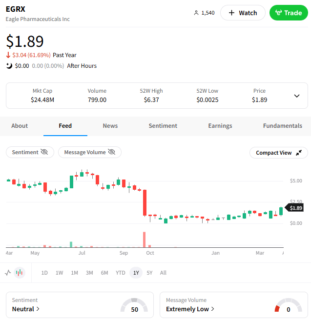The image size is (311, 320).
Task: Select the line chart type icon
Action: [8, 273]
